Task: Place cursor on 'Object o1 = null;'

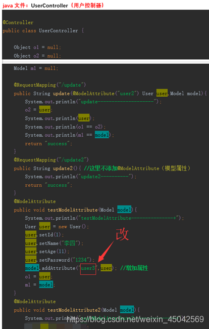Action: pos(37,48)
